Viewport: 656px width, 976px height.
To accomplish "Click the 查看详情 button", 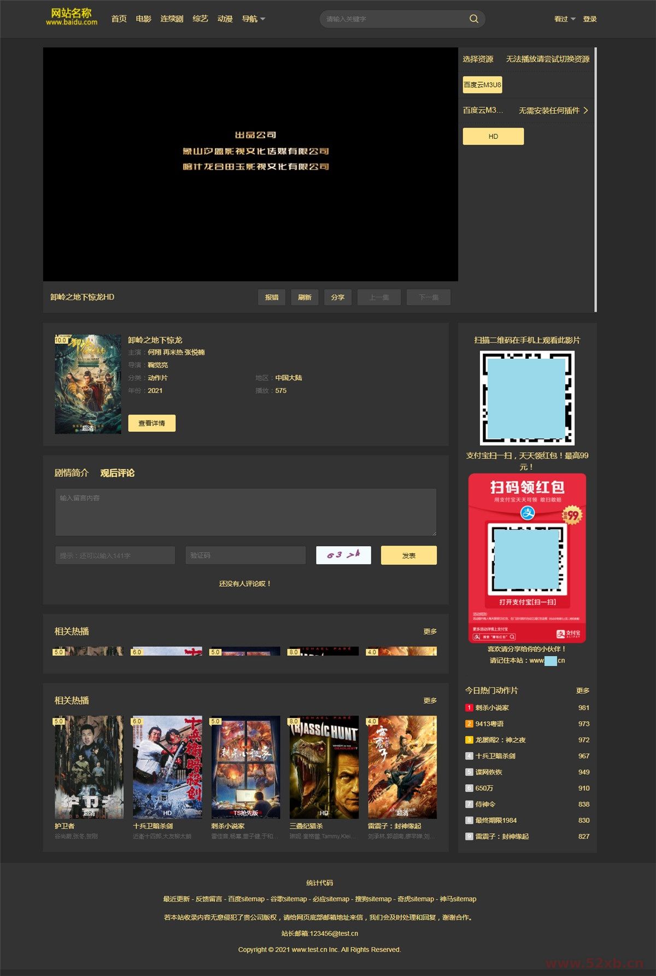I will point(151,423).
